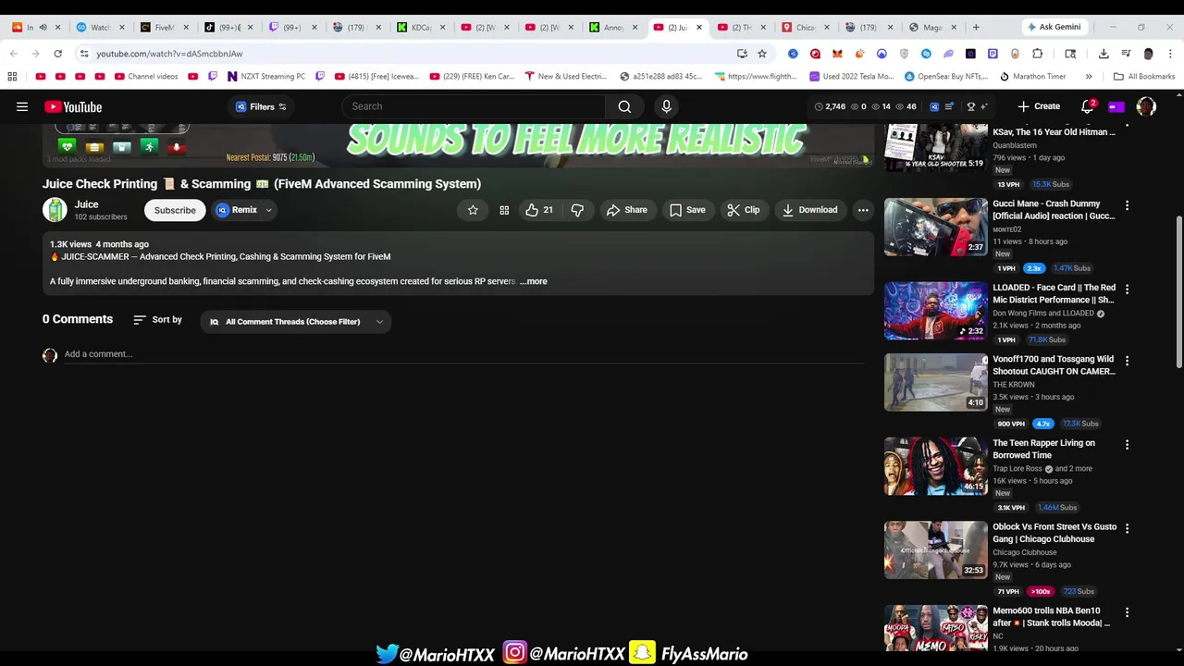Open options menu for KSav video
The image size is (1184, 666).
(x=1127, y=134)
